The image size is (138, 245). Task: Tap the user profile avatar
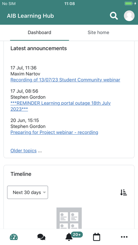click(x=129, y=16)
